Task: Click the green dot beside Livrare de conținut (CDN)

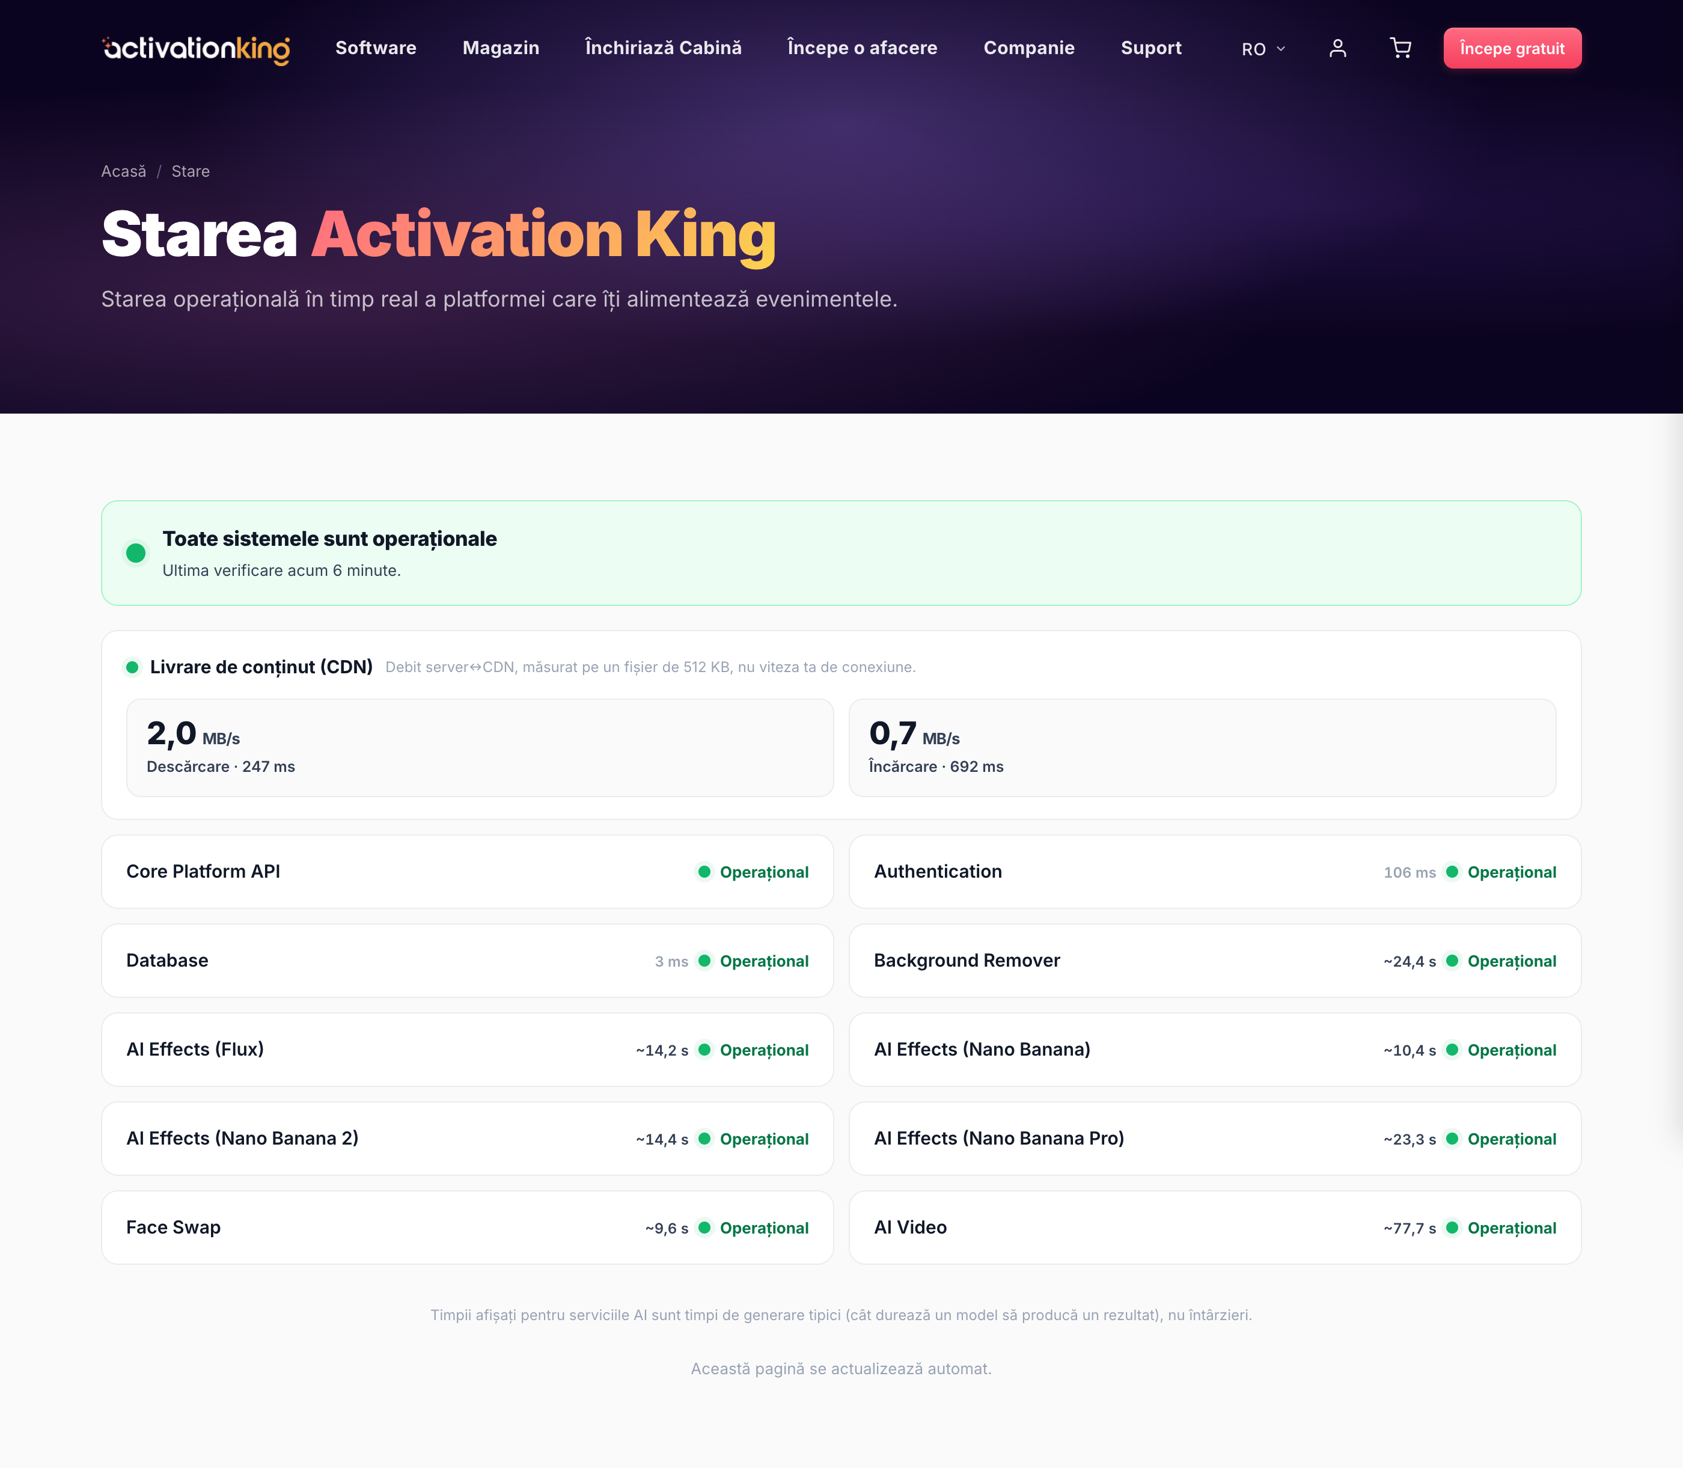Action: (132, 667)
